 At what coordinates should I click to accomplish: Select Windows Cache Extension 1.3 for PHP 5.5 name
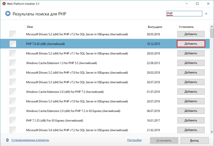62,63
